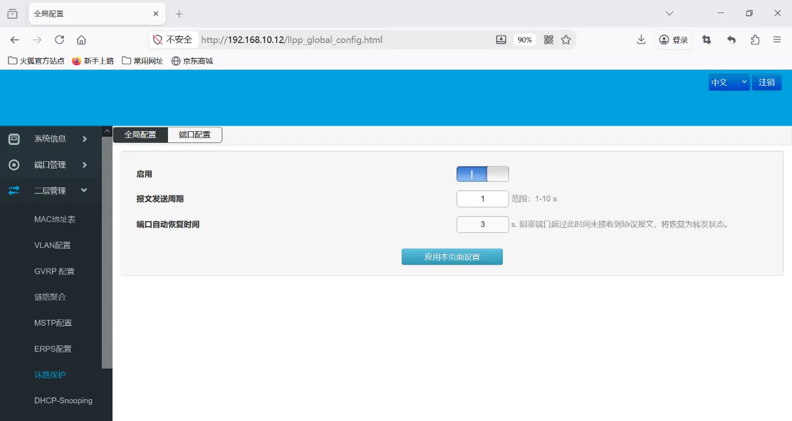The width and height of the screenshot is (792, 421).
Task: Switch to the 端口配置 tab
Action: (x=195, y=135)
